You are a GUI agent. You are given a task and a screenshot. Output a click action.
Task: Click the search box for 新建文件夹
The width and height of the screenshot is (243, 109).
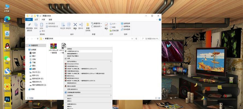(x=150, y=39)
